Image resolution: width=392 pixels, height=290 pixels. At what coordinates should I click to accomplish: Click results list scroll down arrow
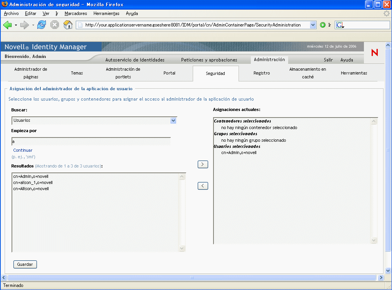click(x=182, y=248)
